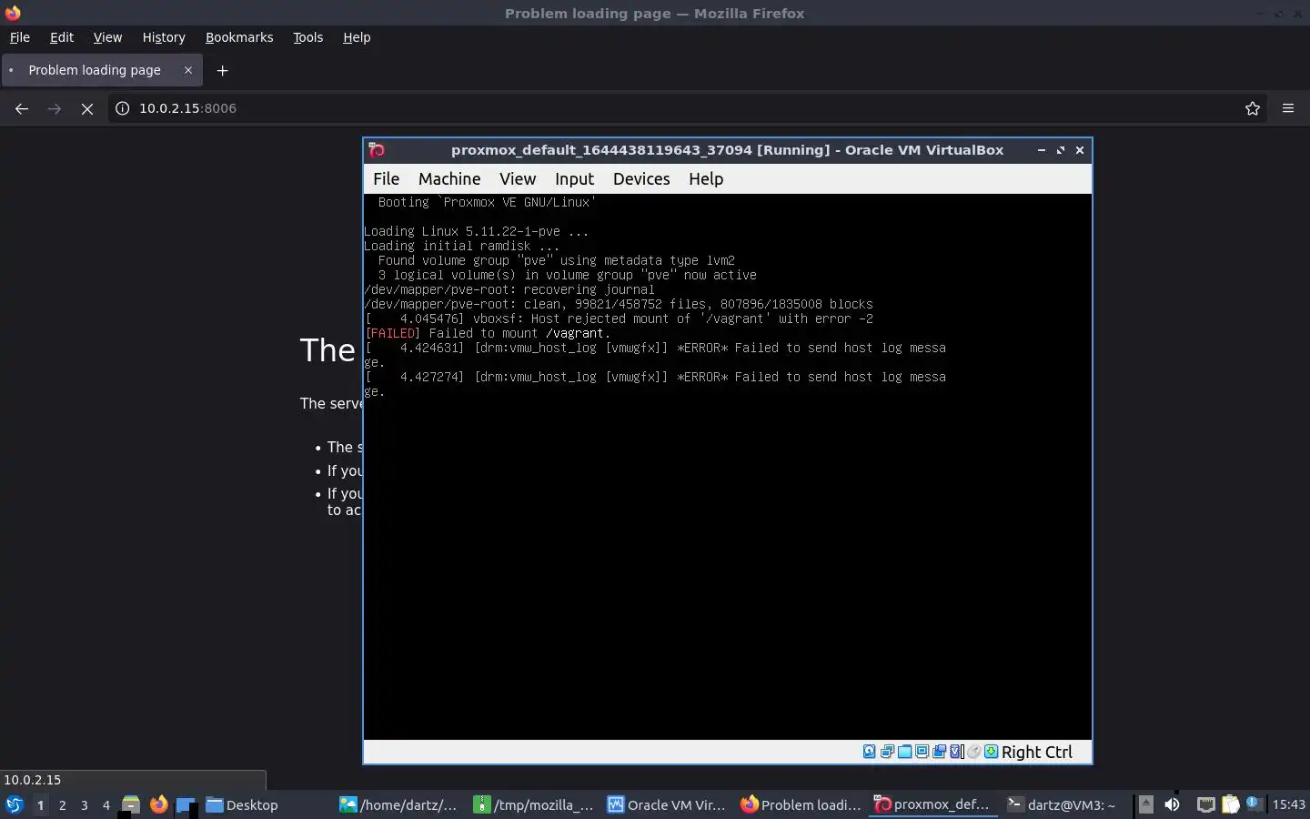Go forward in Firefox
This screenshot has width=1310, height=819.
[55, 108]
